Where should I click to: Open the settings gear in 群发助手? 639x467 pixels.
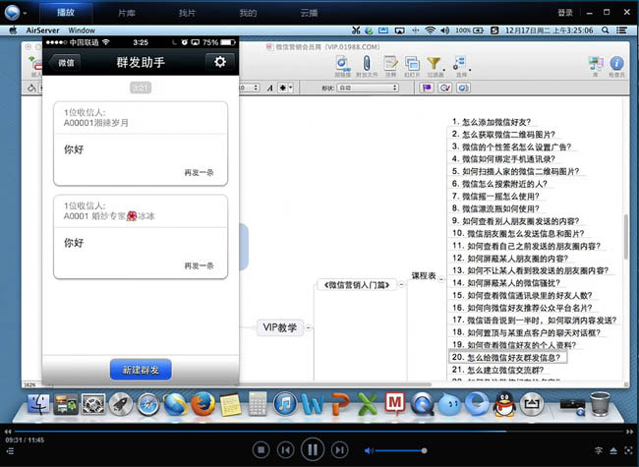(x=220, y=62)
